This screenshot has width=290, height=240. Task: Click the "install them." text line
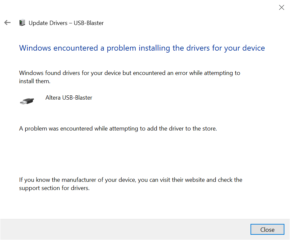[35, 81]
